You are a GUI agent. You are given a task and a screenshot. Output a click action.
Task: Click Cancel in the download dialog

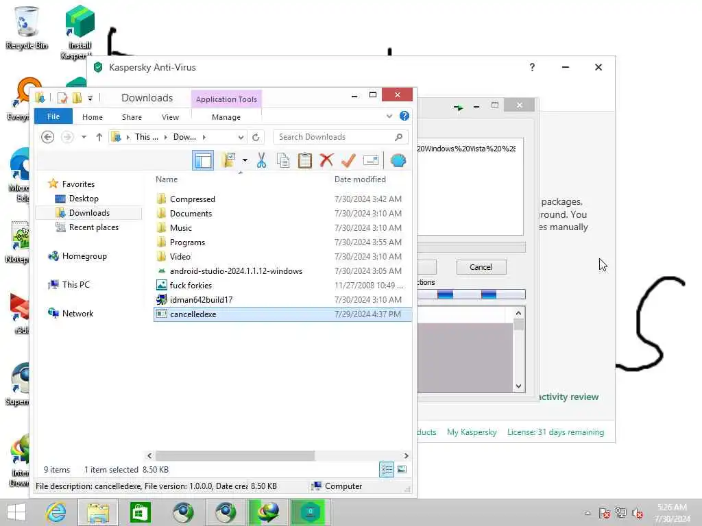(x=481, y=267)
